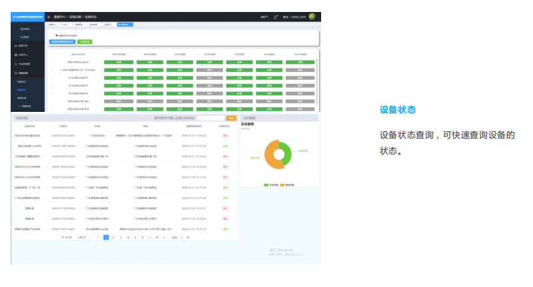Click the orange search button above device list
This screenshot has height=287, width=533.
[x=231, y=118]
